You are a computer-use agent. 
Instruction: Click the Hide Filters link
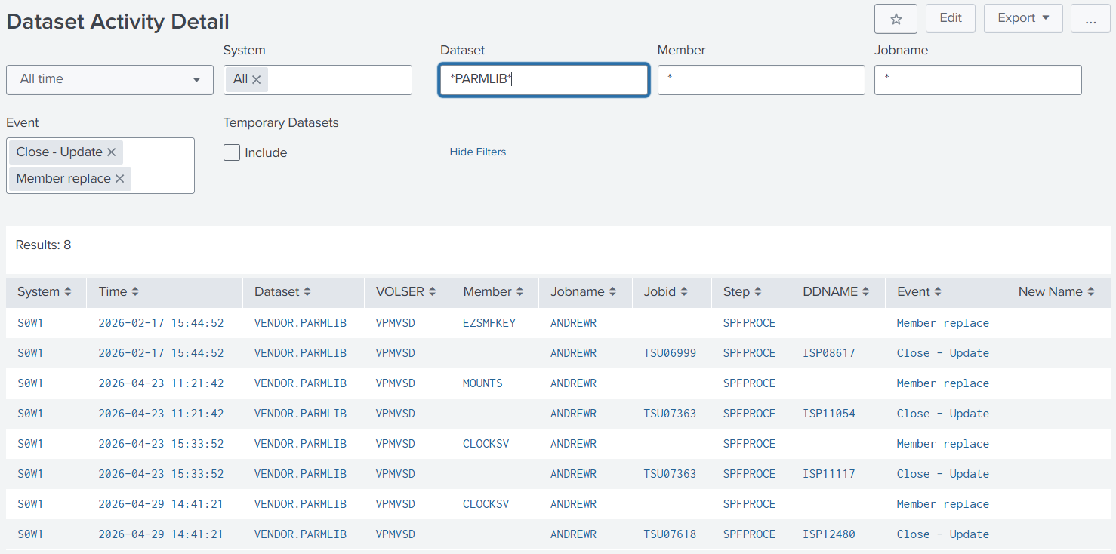pyautogui.click(x=478, y=152)
